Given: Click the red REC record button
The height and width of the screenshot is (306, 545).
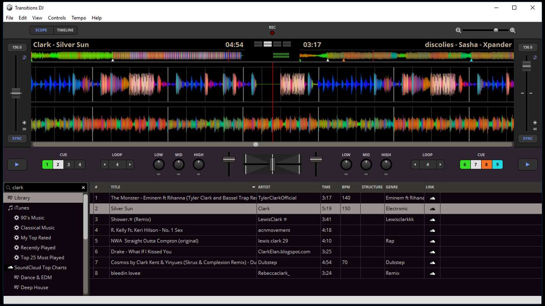Looking at the screenshot, I should (272, 33).
